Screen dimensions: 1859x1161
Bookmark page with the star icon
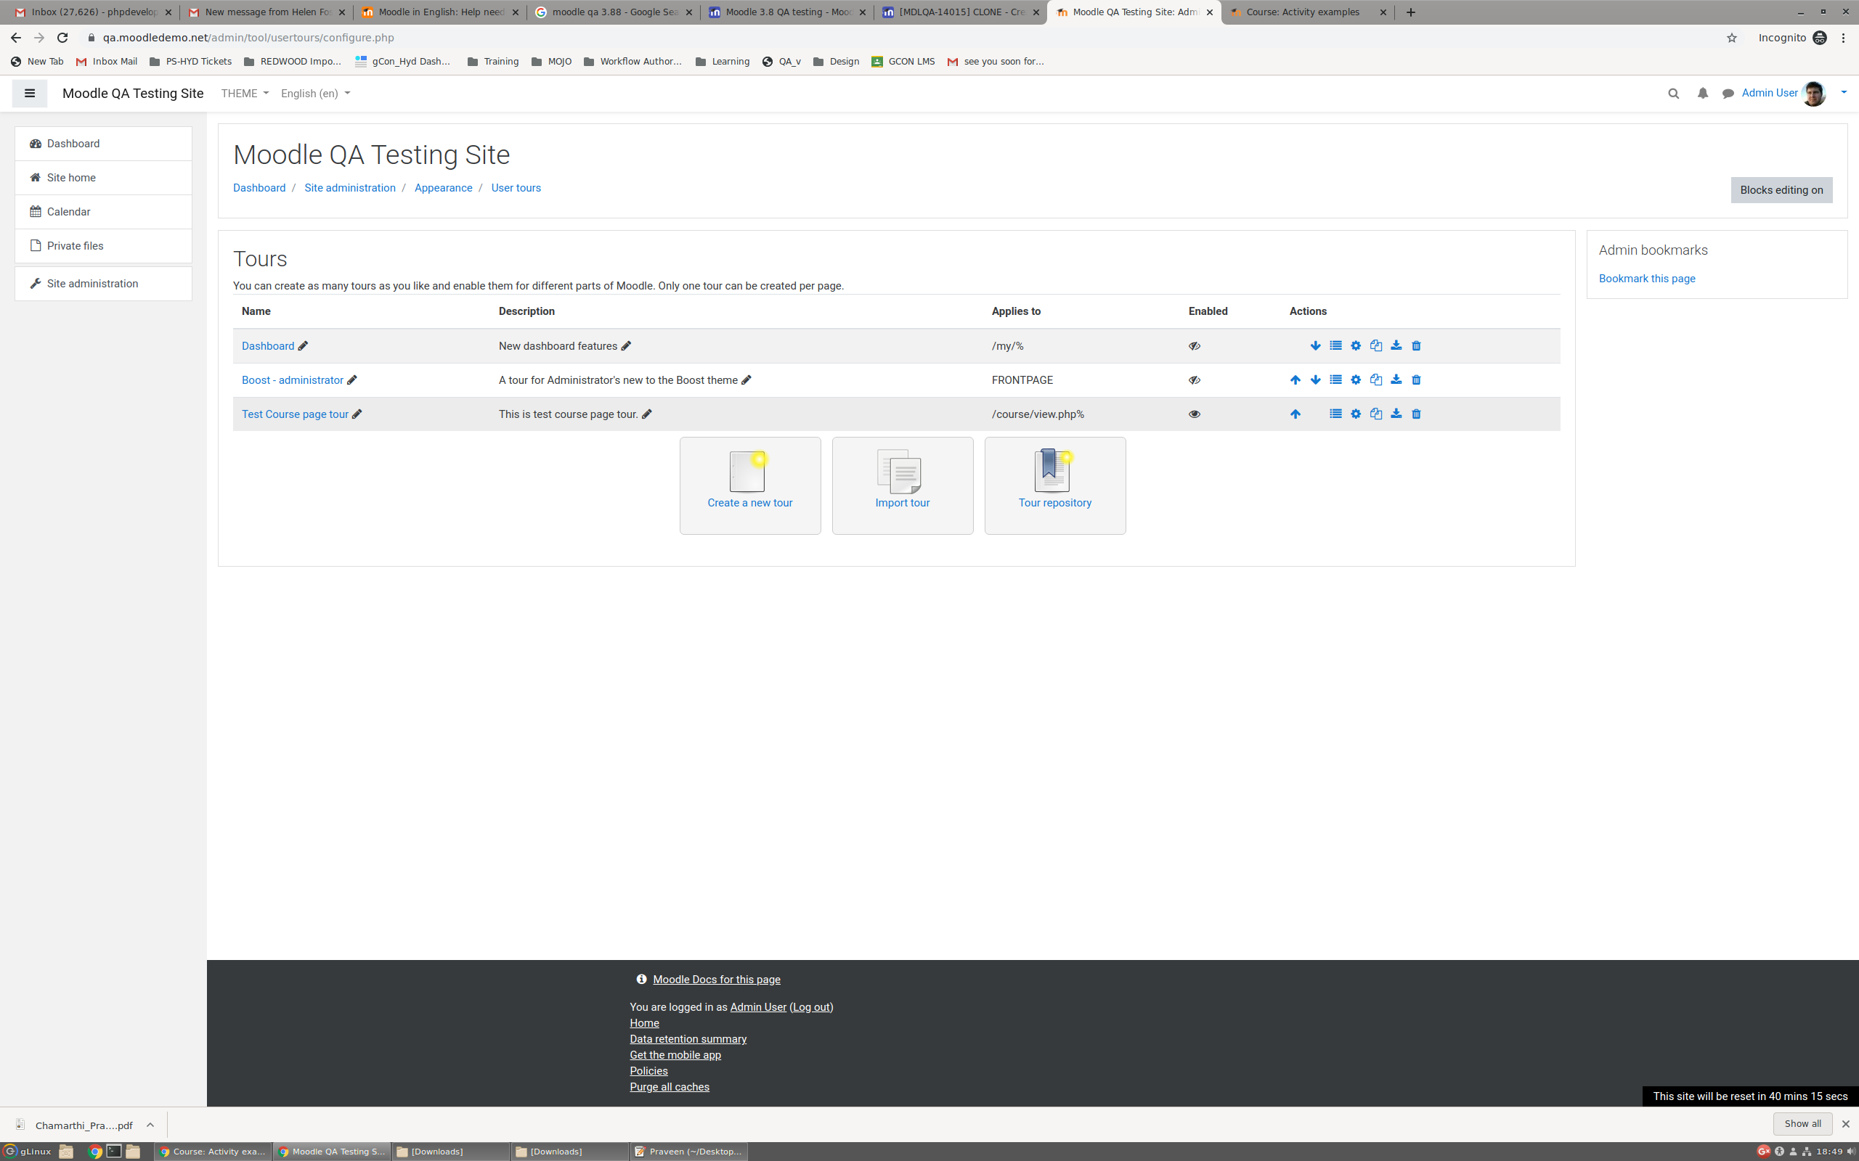1731,38
